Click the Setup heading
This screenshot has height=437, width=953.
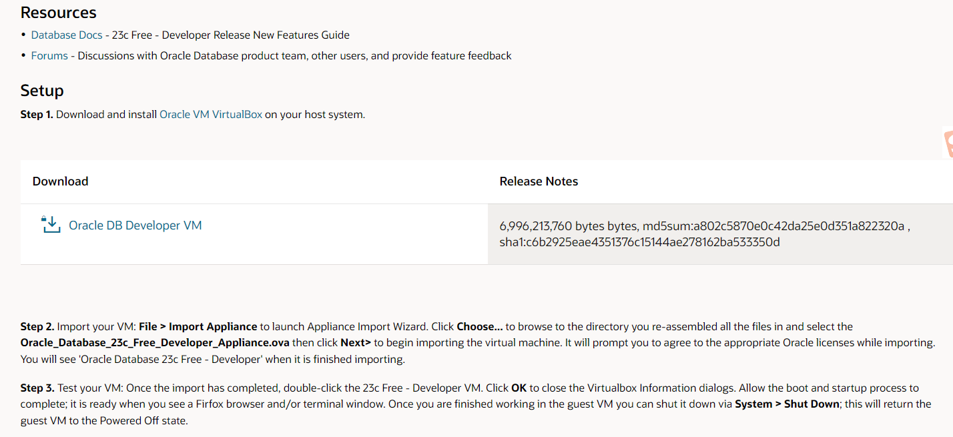pos(42,91)
